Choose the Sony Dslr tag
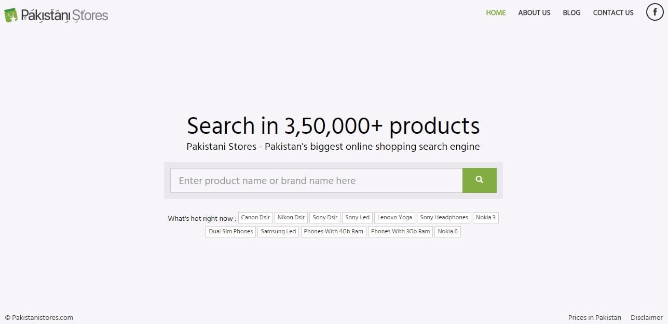This screenshot has width=668, height=324. click(325, 218)
